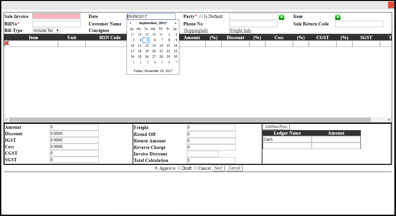Screen dimensions: 396x216
Task: Click the Next button
Action: point(218,168)
